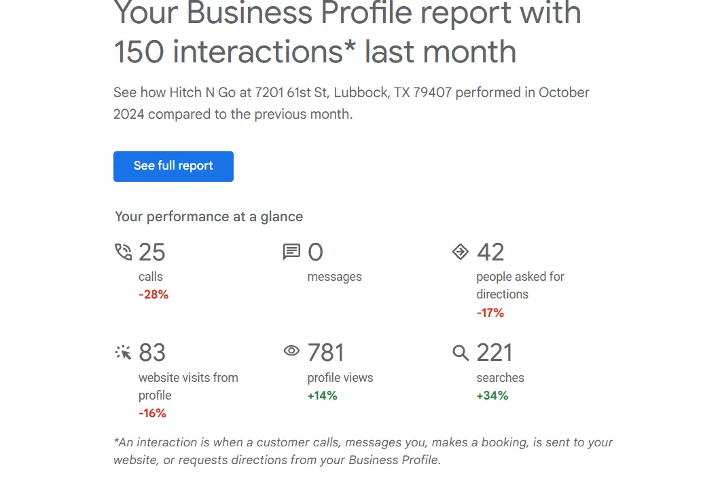Click the -17% directions change

point(490,313)
